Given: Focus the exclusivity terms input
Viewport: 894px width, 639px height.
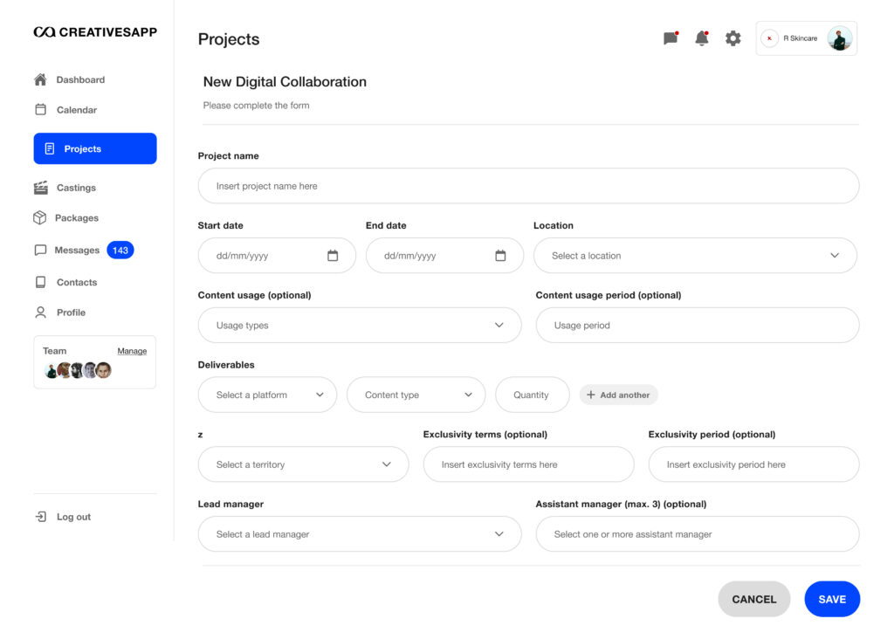Looking at the screenshot, I should (x=528, y=464).
